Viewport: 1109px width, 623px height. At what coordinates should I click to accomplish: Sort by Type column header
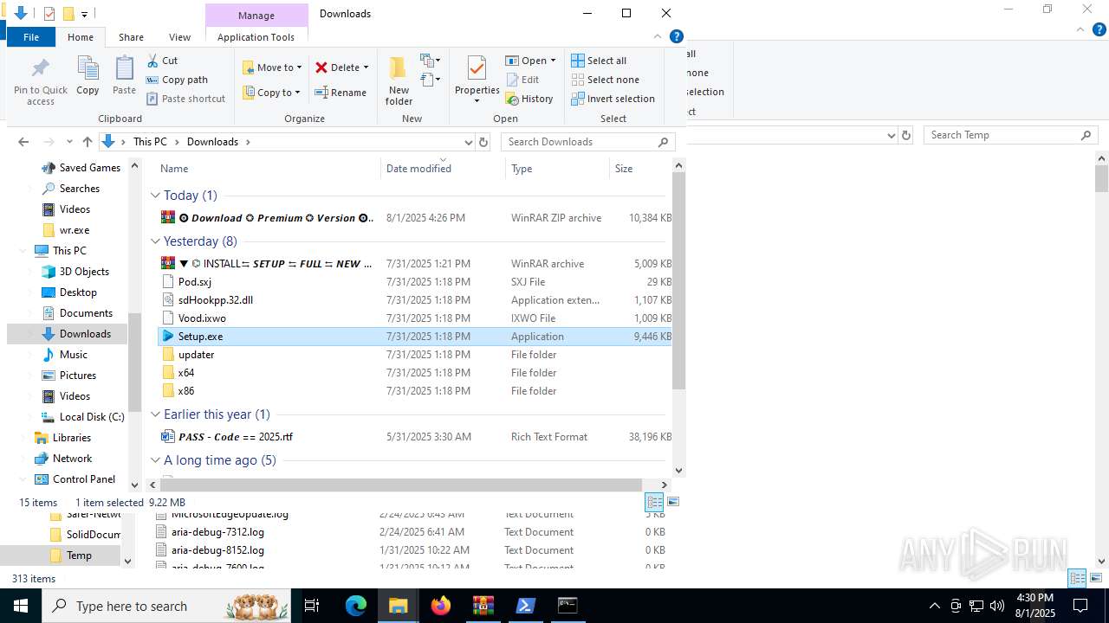coord(557,169)
